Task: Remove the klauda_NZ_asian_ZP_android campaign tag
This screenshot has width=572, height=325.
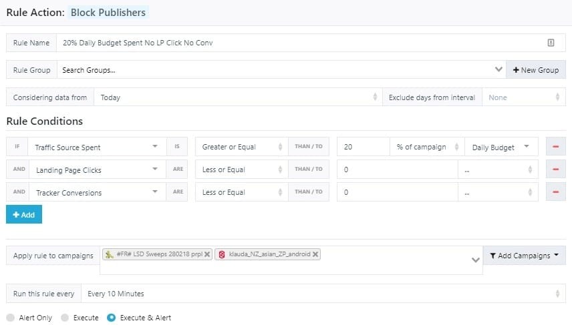Action: tap(315, 254)
